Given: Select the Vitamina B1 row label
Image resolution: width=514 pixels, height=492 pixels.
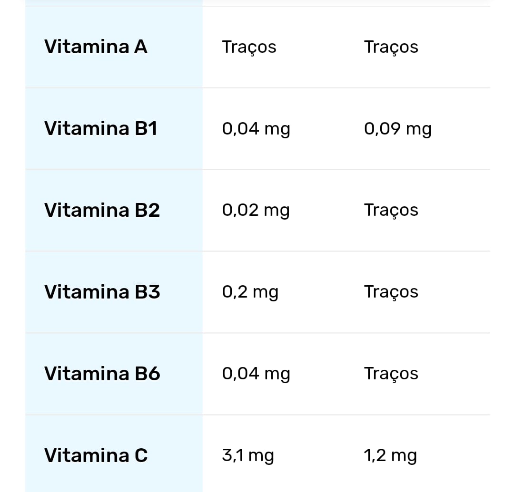Looking at the screenshot, I should (x=100, y=129).
